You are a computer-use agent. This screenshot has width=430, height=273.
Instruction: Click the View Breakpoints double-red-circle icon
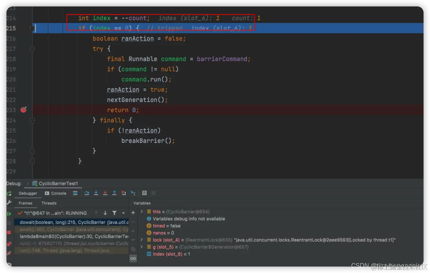pyautogui.click(x=9, y=244)
